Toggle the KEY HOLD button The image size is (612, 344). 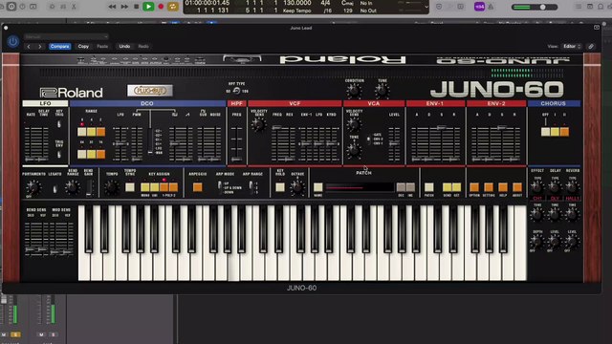click(280, 187)
